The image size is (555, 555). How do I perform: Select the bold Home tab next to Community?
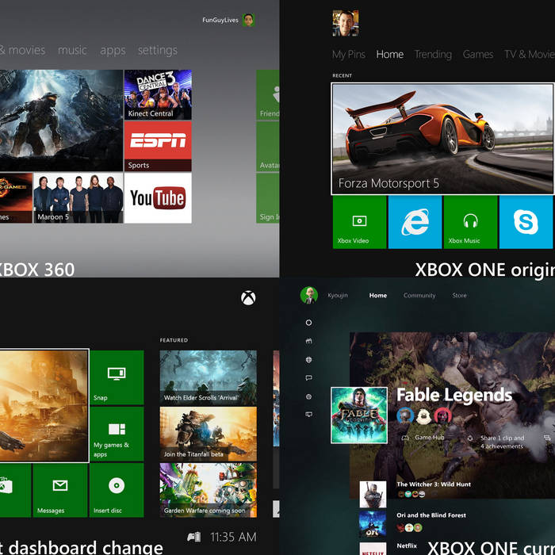377,295
